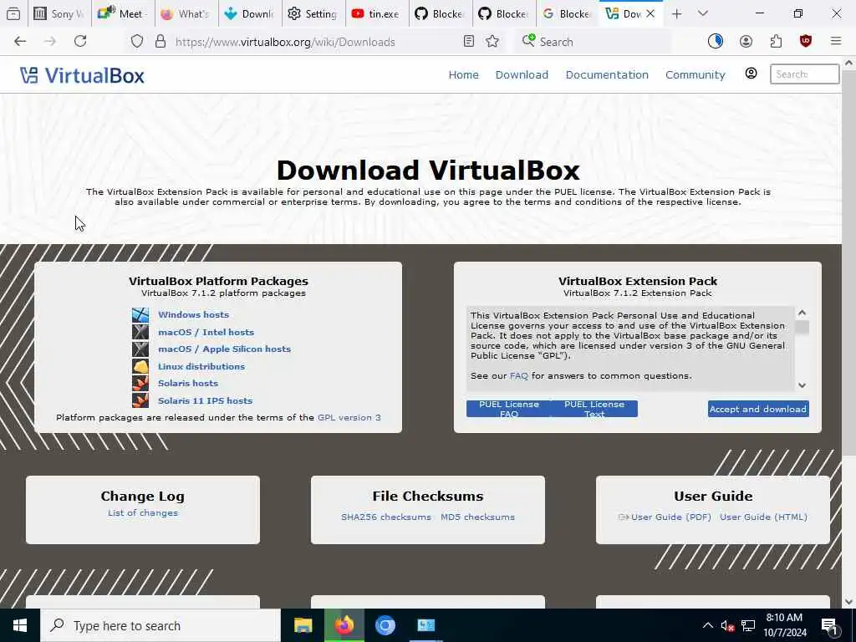This screenshot has height=642, width=856.
Task: Open the FAQ link in license text
Action: (x=518, y=376)
